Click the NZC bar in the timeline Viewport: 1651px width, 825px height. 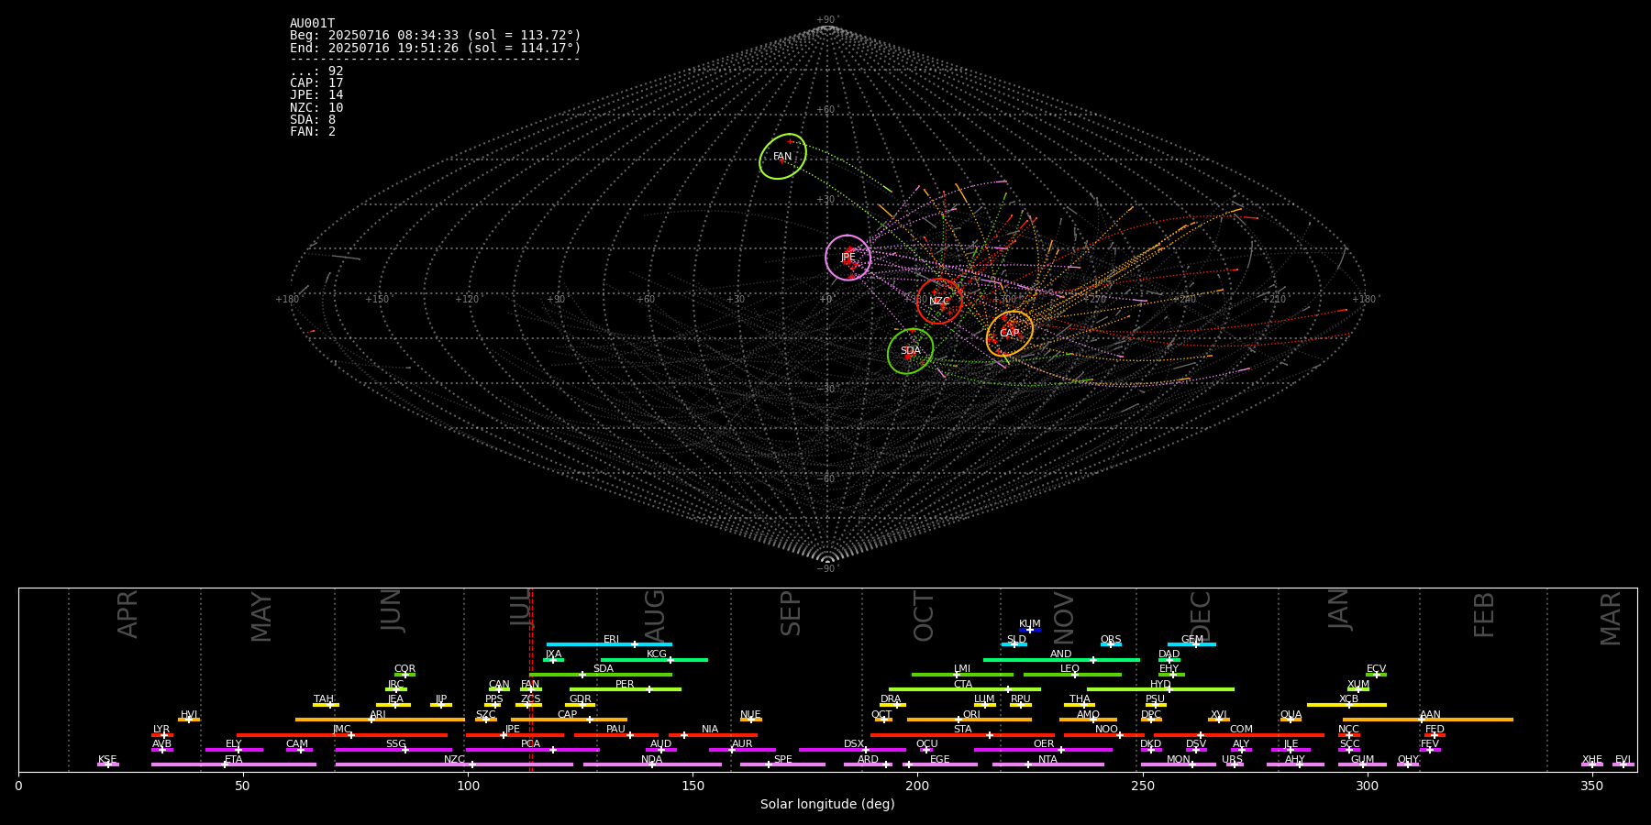454,764
